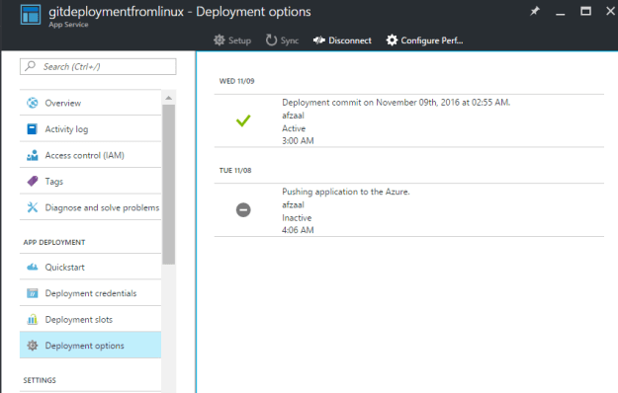Viewport: 618px width, 393px height.
Task: Open the November 09th deployment commit entry
Action: [x=409, y=120]
